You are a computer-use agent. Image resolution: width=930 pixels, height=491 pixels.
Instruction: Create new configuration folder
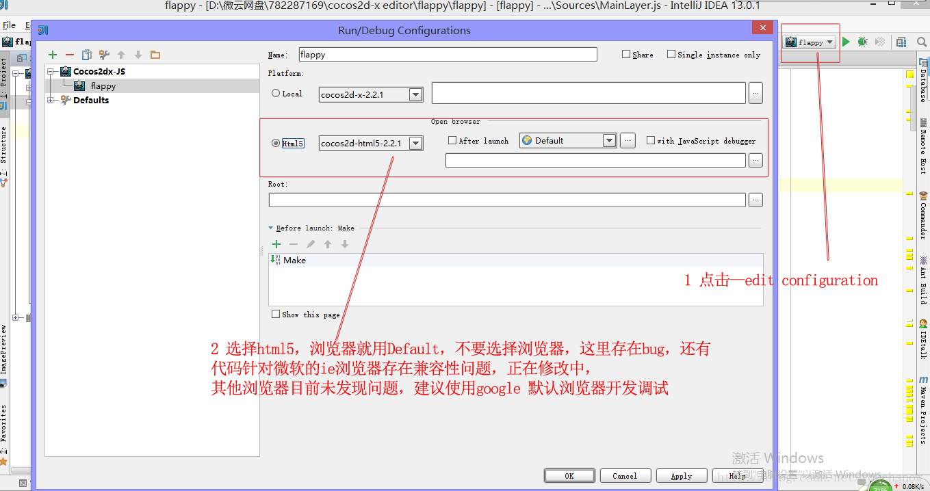(x=155, y=55)
